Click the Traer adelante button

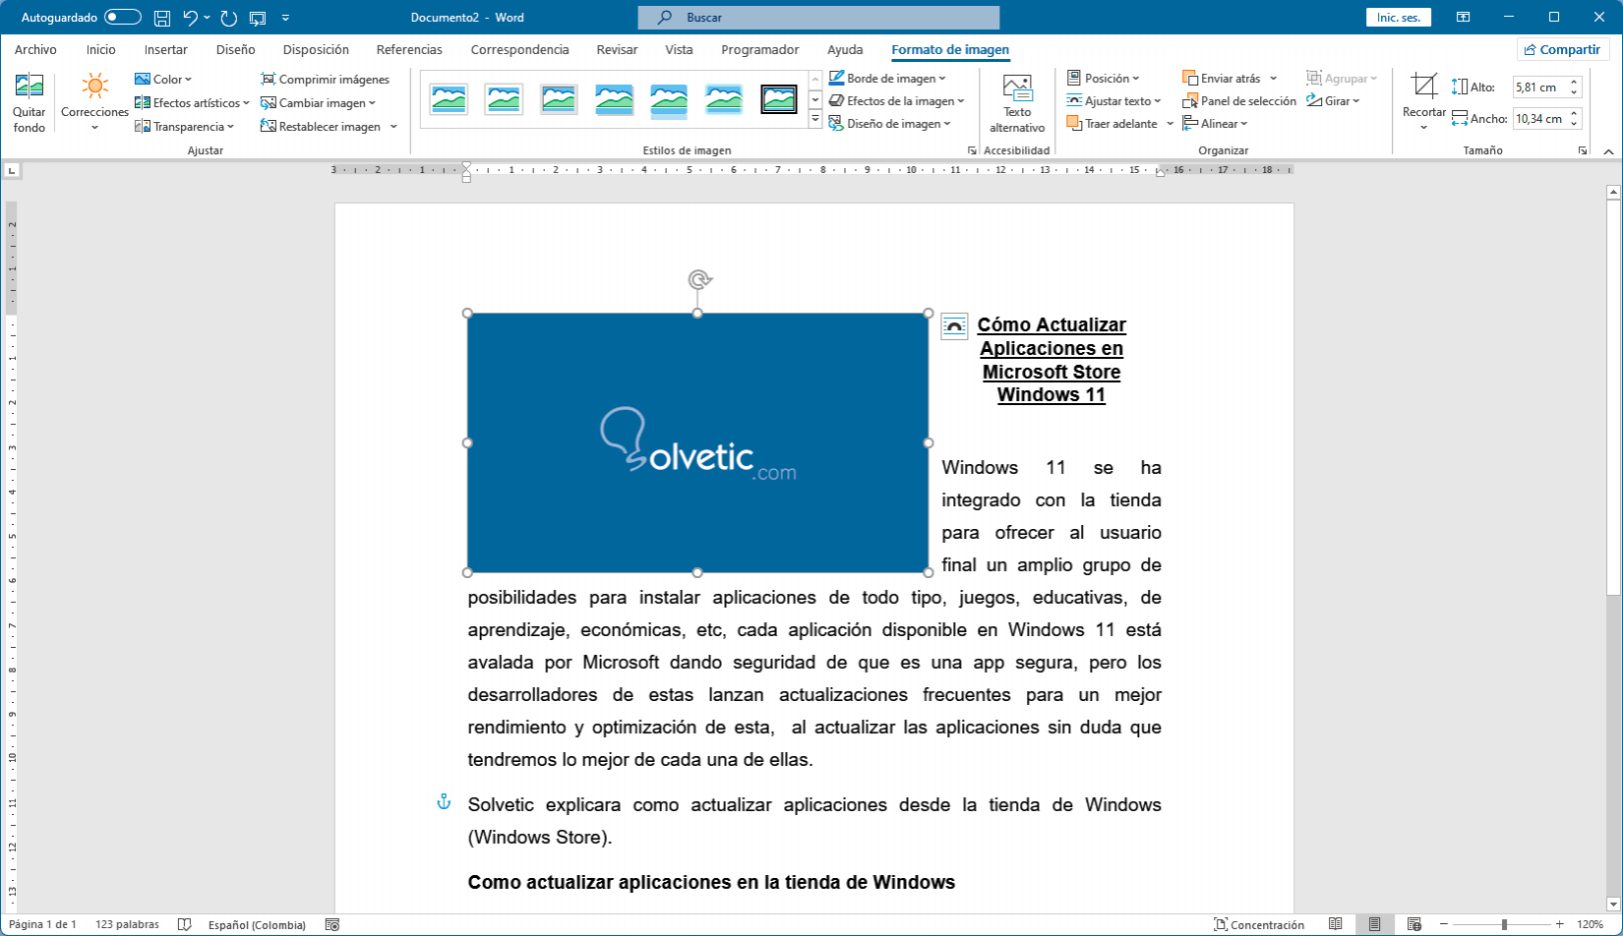1112,124
